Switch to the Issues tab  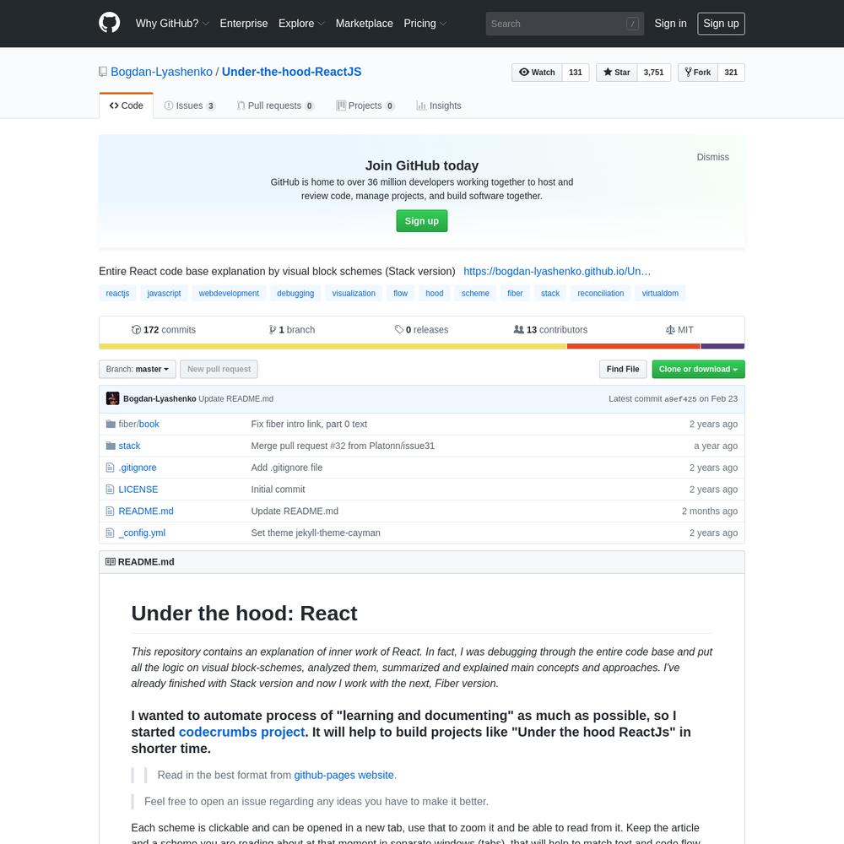coord(189,105)
